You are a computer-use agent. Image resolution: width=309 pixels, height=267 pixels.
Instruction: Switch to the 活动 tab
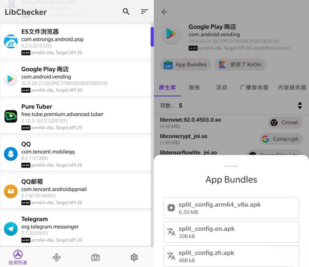[221, 87]
